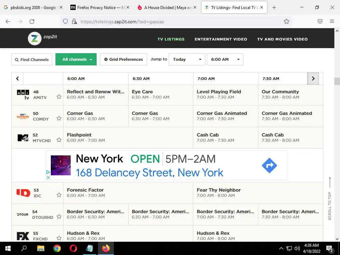The height and width of the screenshot is (255, 340).
Task: Switch to A House Divided tab
Action: point(167,8)
